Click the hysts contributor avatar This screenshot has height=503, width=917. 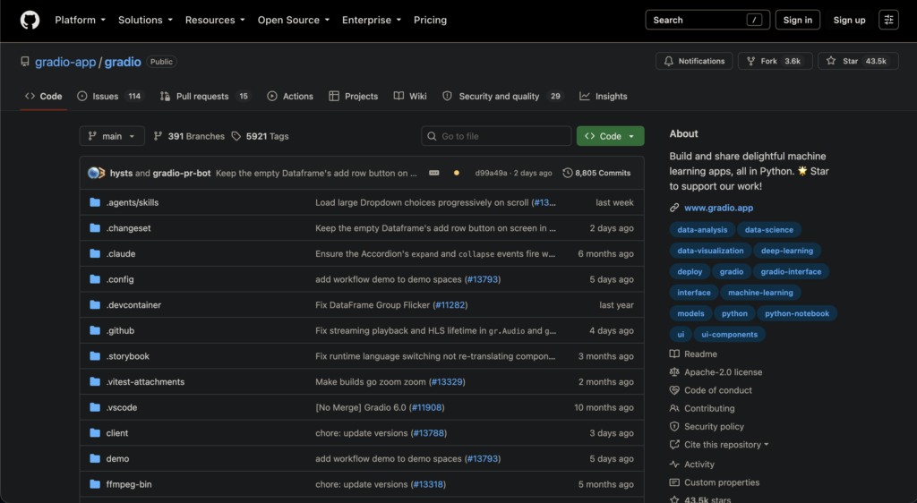(x=93, y=173)
